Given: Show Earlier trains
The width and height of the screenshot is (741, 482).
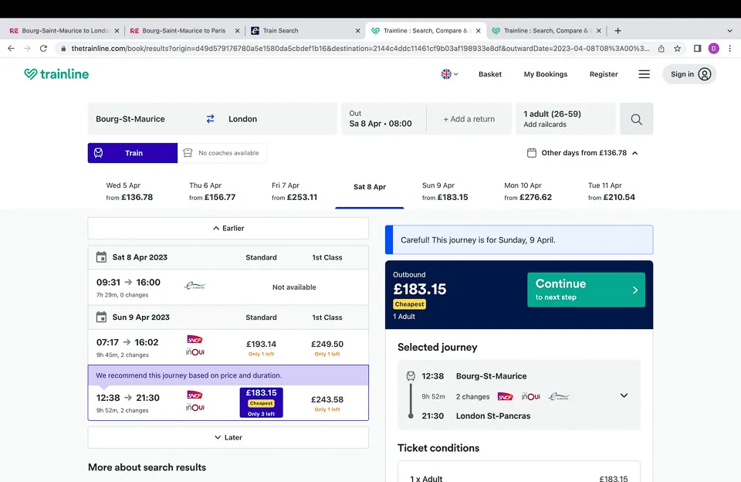Looking at the screenshot, I should 228,229.
